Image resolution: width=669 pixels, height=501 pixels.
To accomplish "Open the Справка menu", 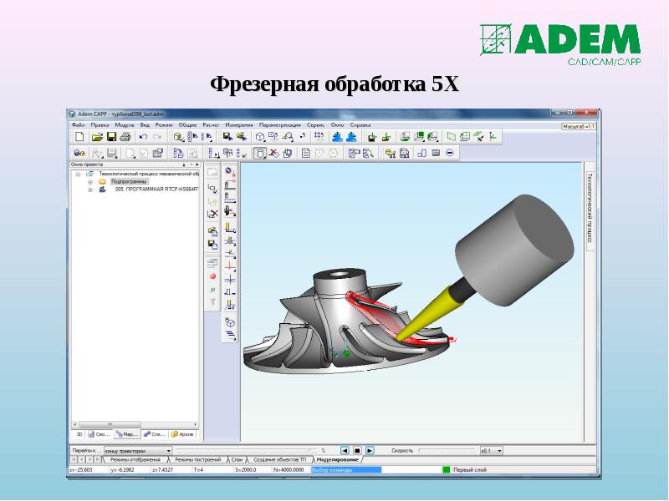I will [x=360, y=124].
